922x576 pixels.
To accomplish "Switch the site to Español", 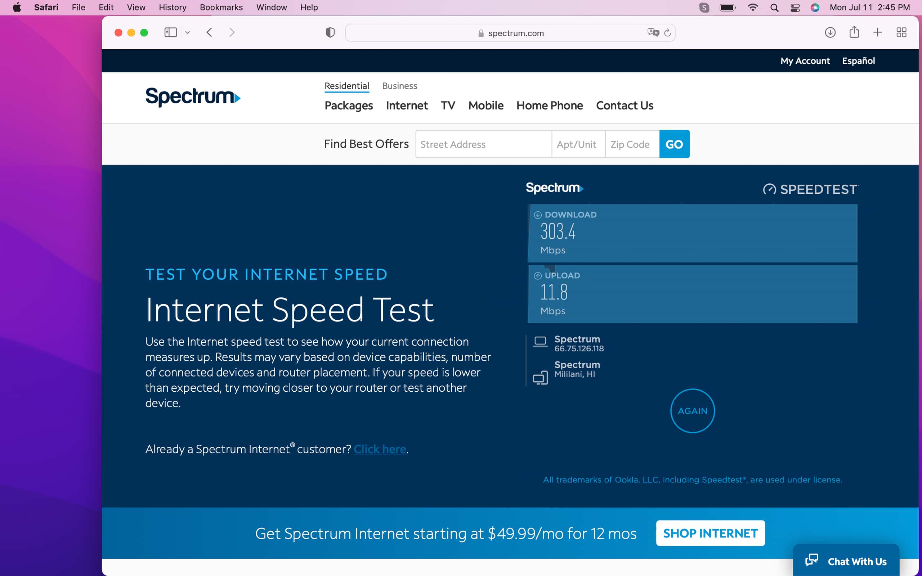I will pos(858,61).
